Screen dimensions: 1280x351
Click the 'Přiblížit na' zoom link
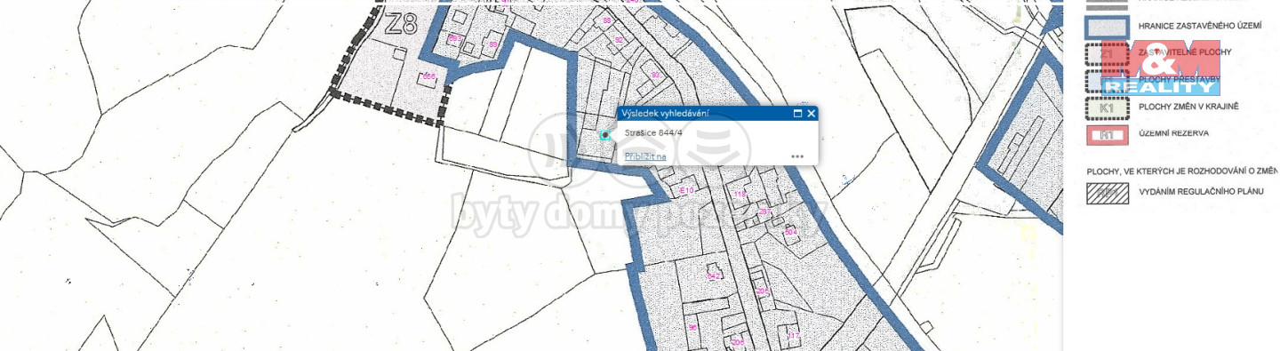click(644, 156)
